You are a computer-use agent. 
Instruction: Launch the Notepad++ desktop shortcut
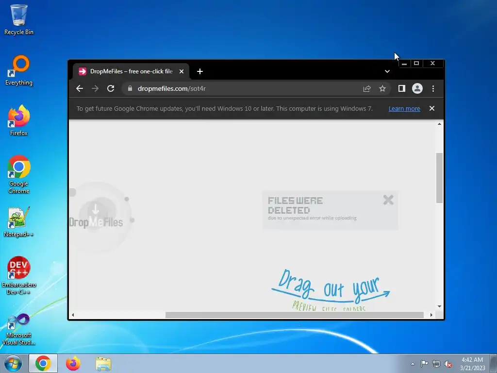(x=19, y=222)
